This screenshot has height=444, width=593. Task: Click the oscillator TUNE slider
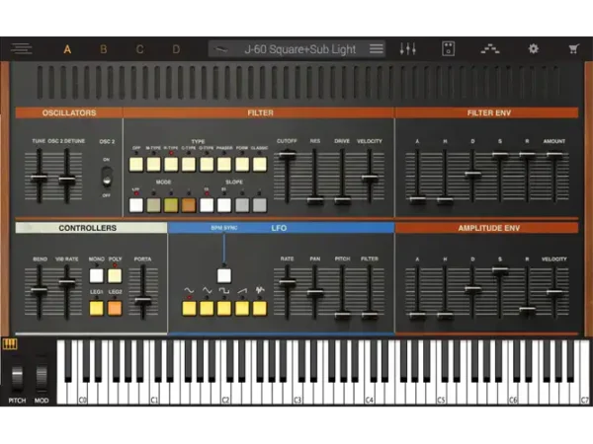(39, 178)
